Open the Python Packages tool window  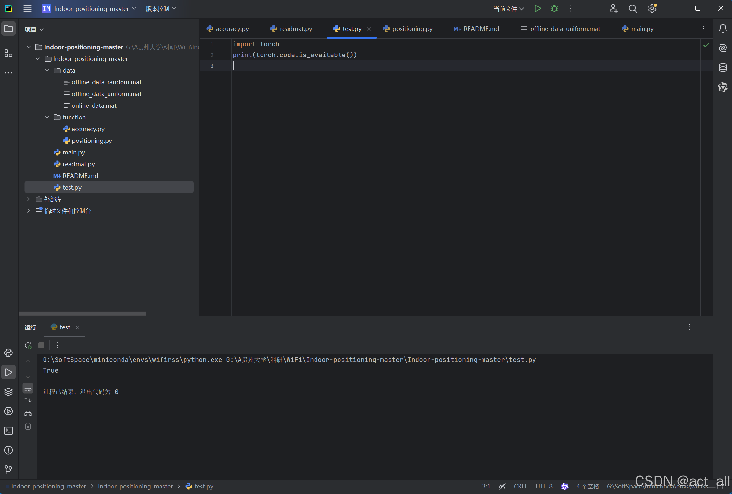[x=8, y=392]
